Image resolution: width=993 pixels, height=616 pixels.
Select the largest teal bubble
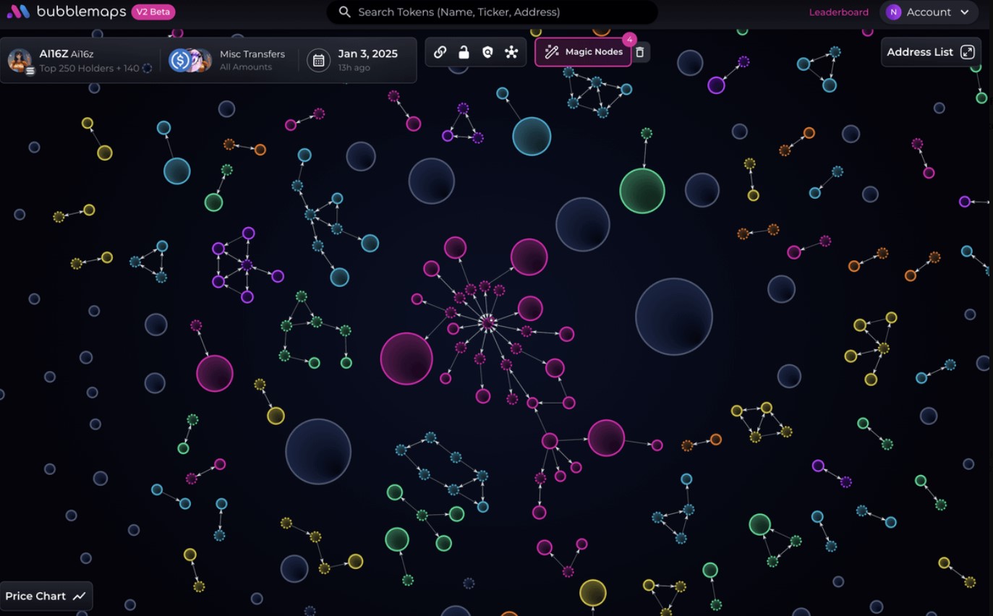click(x=532, y=136)
